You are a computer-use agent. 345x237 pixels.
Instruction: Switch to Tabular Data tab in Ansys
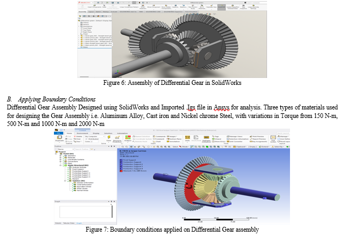pyautogui.click(x=68, y=223)
